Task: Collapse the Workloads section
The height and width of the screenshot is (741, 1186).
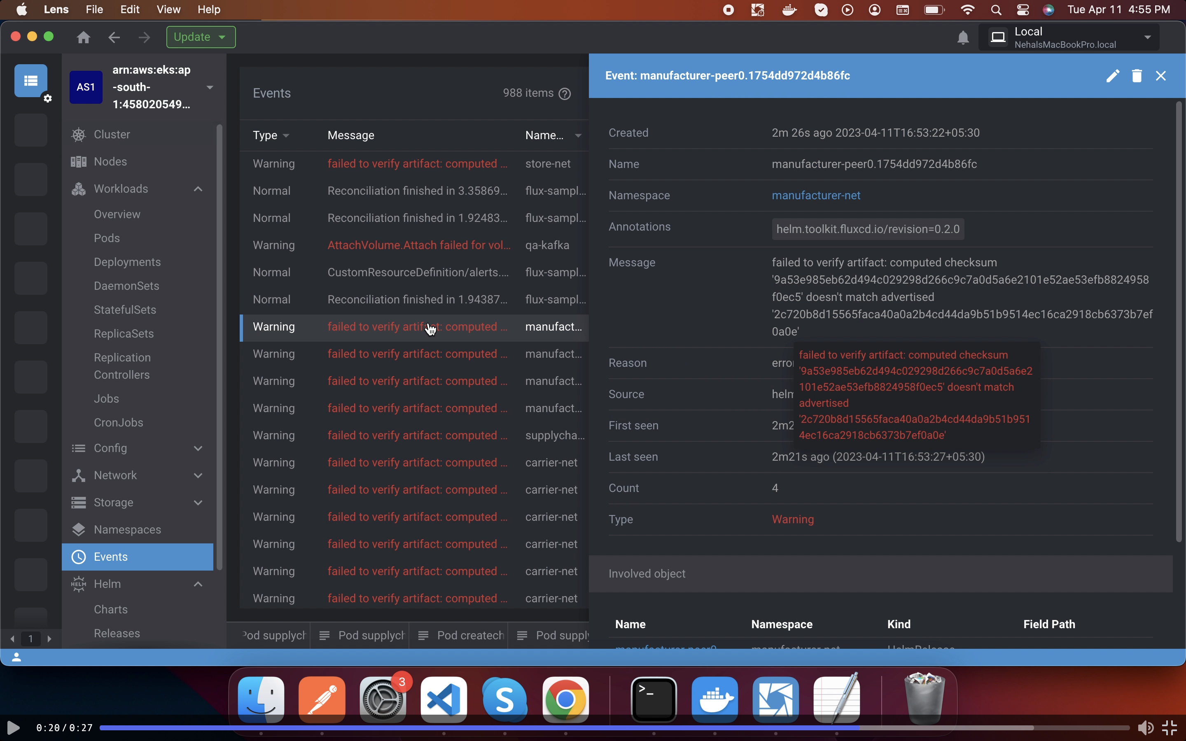Action: [198, 188]
